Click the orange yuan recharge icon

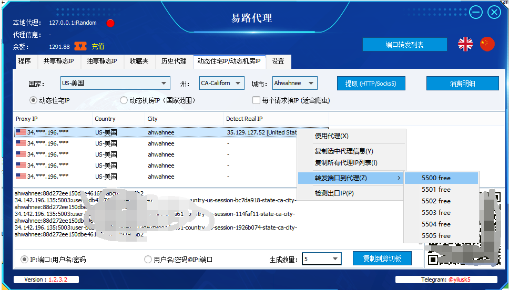[x=80, y=46]
